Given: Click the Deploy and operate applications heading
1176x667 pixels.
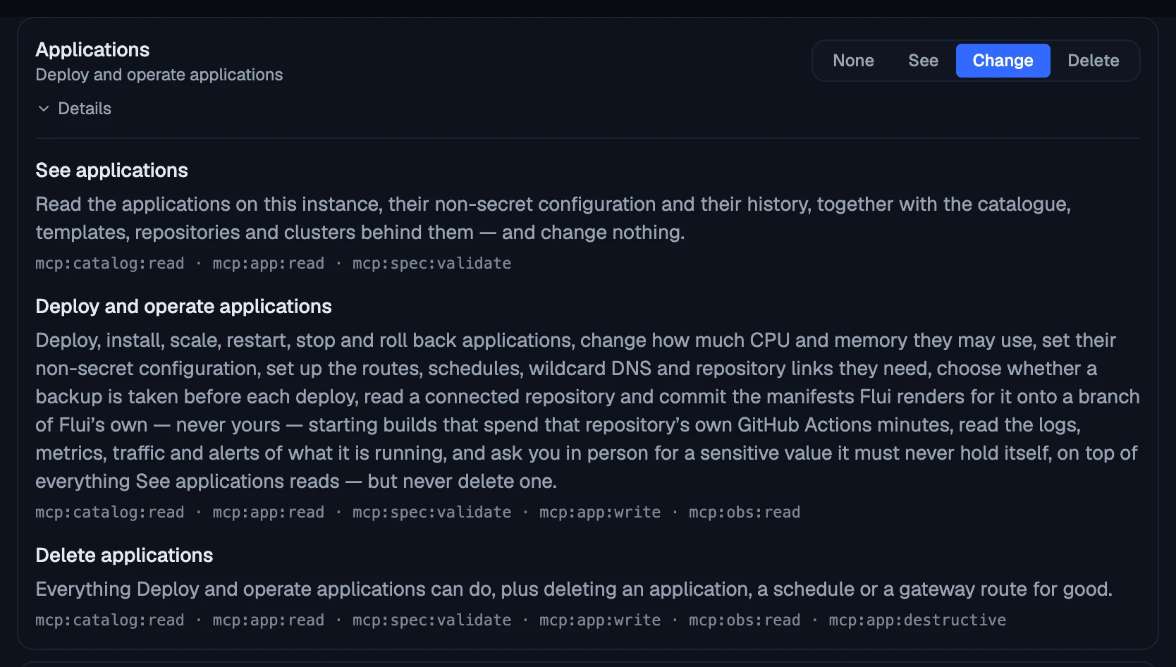Looking at the screenshot, I should (183, 306).
